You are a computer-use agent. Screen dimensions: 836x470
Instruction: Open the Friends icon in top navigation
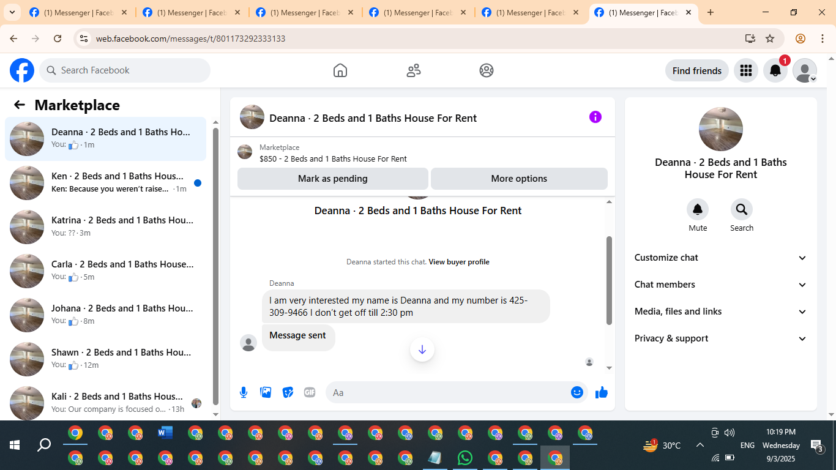[414, 70]
